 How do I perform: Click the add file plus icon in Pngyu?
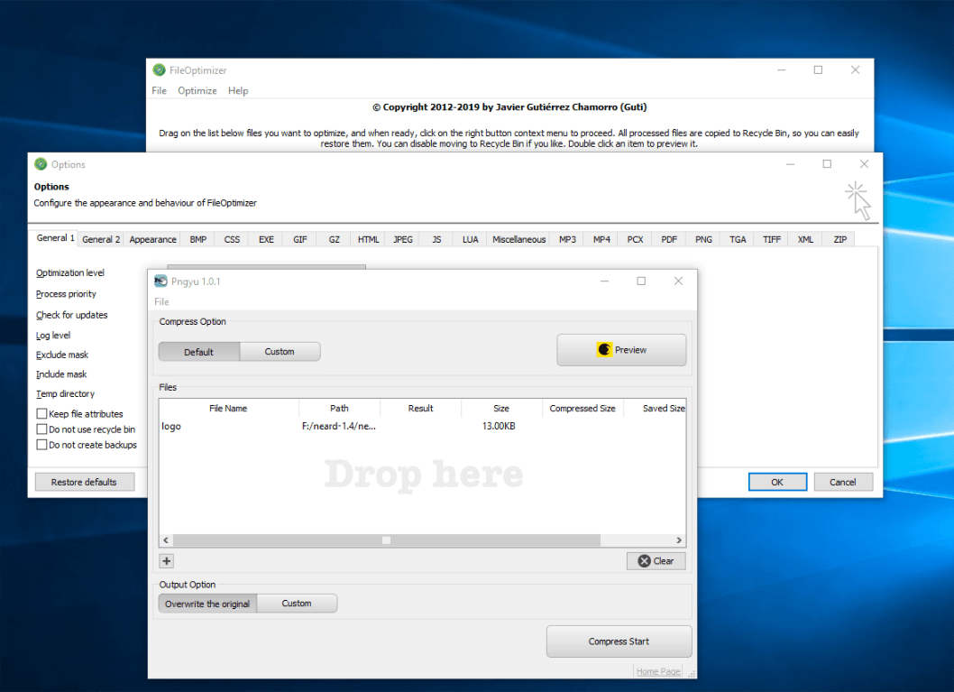coord(167,561)
